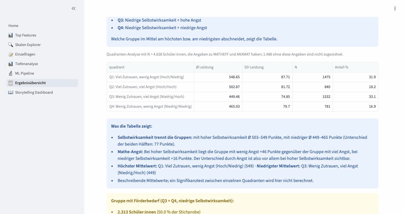Go to the Home page

click(x=42, y=26)
